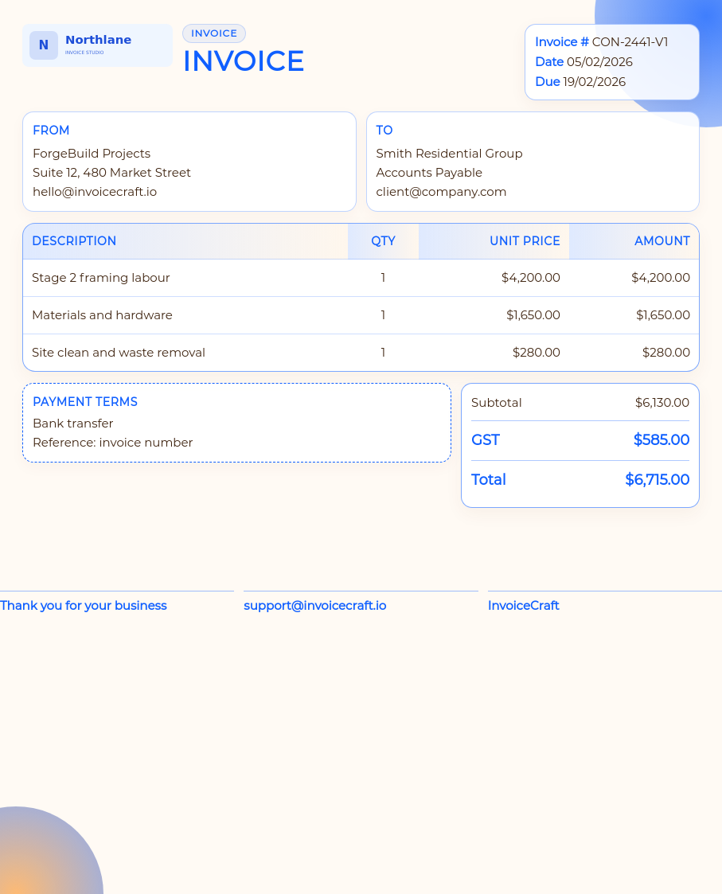This screenshot has width=722, height=894.
Task: Click the Total label
Action: 489,479
